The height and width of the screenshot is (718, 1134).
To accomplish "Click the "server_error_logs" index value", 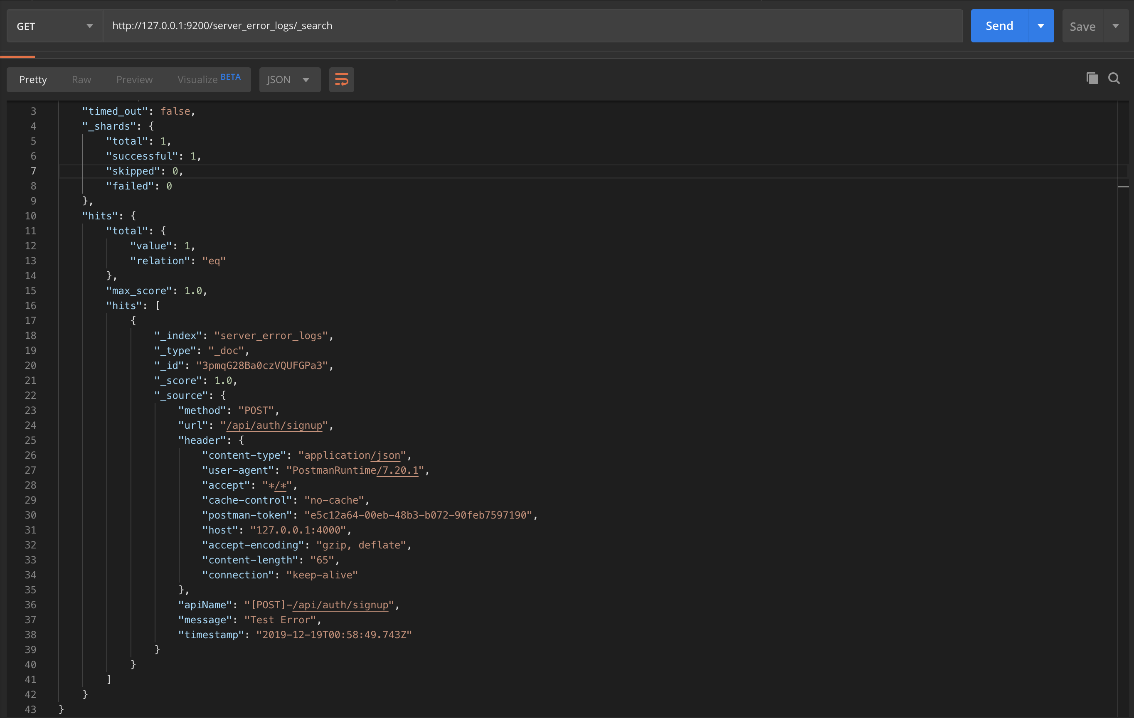I will [271, 336].
